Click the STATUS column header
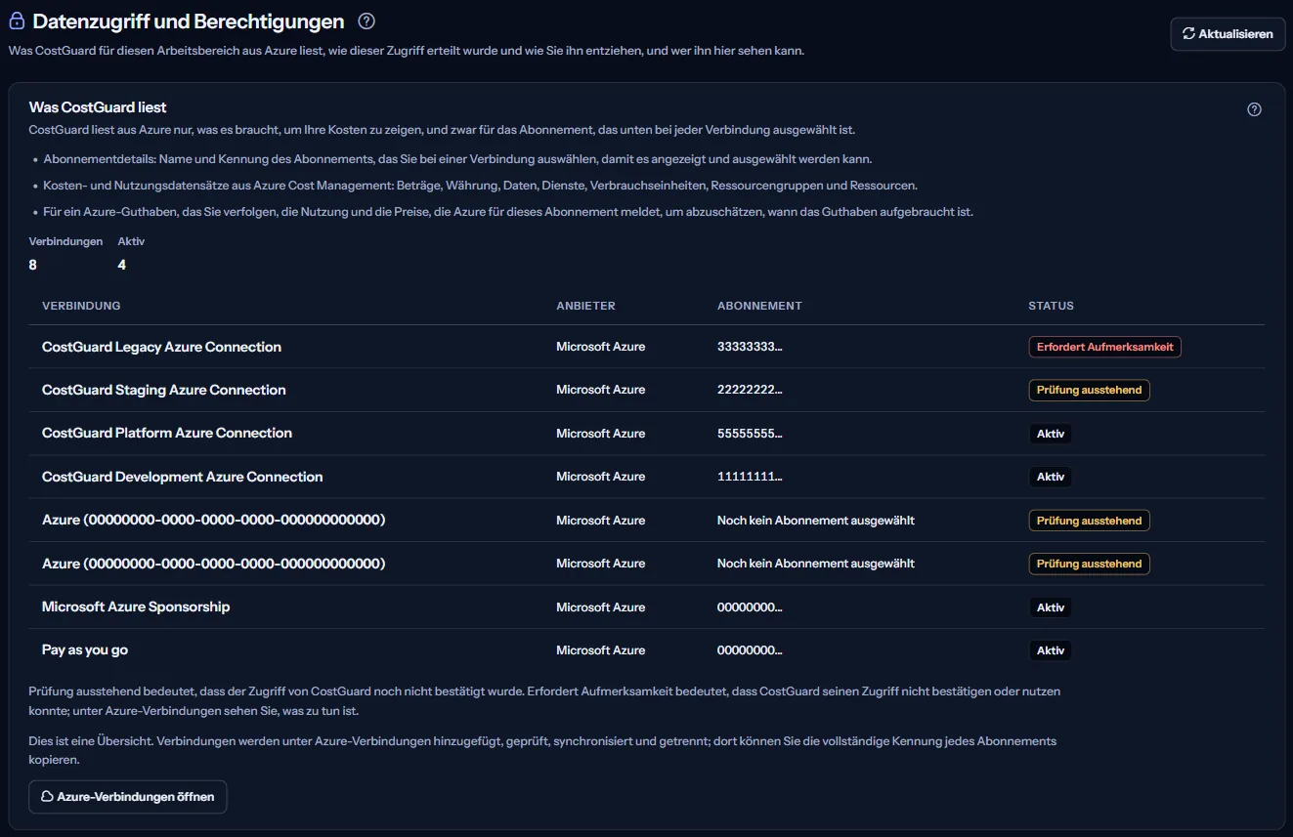The width and height of the screenshot is (1293, 837). [1051, 306]
